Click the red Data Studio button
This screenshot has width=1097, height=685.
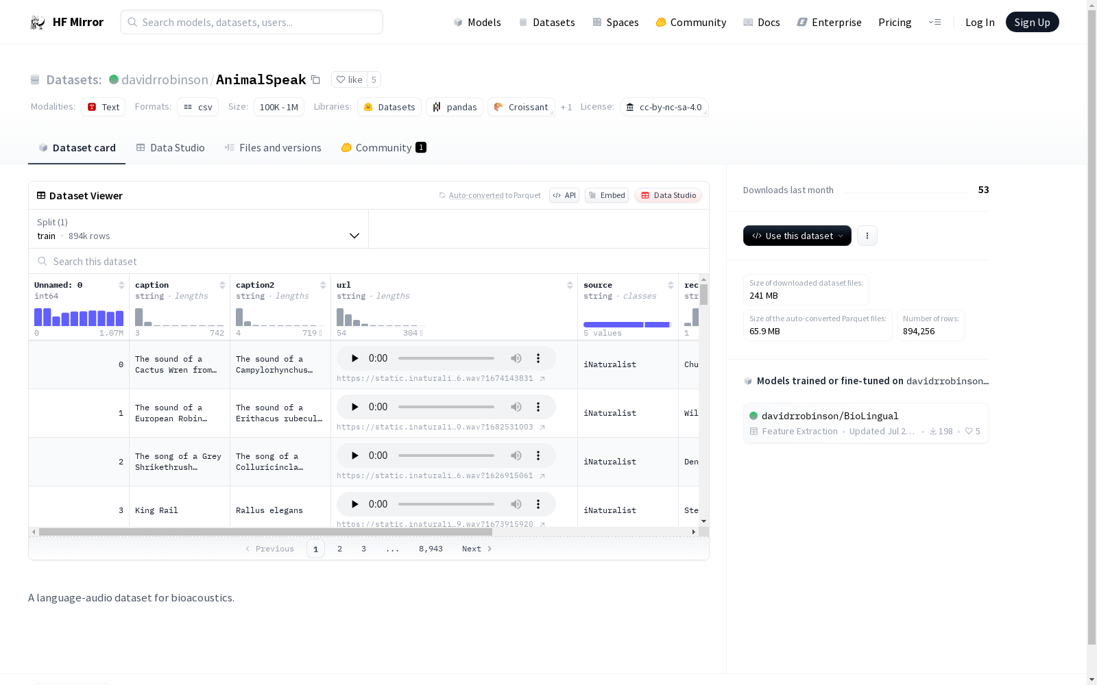tap(668, 195)
